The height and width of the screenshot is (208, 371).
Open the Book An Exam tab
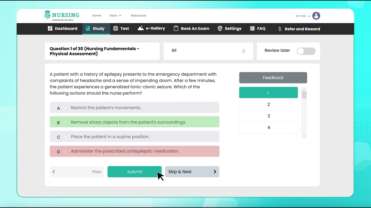tap(192, 29)
